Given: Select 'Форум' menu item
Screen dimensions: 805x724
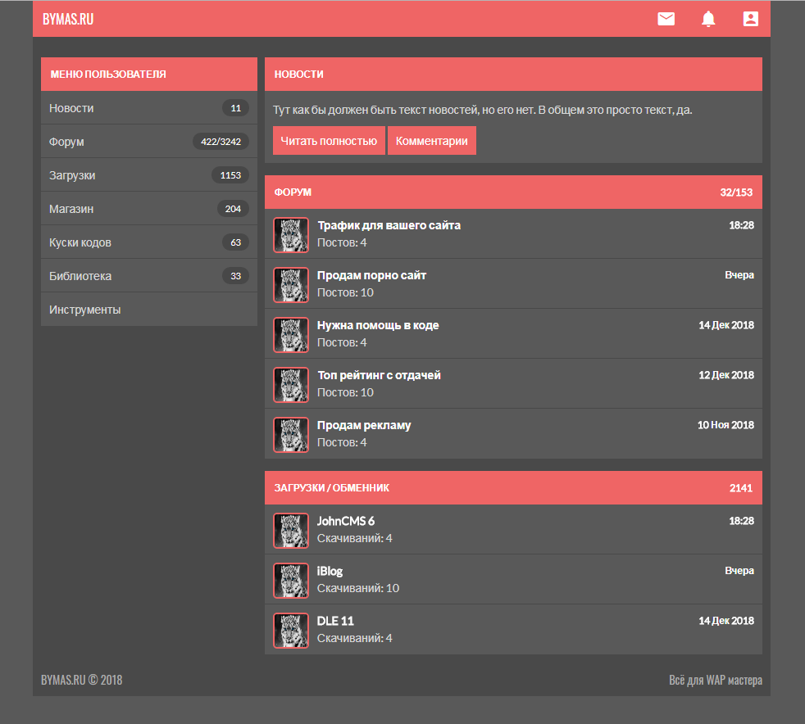Looking at the screenshot, I should 66,142.
